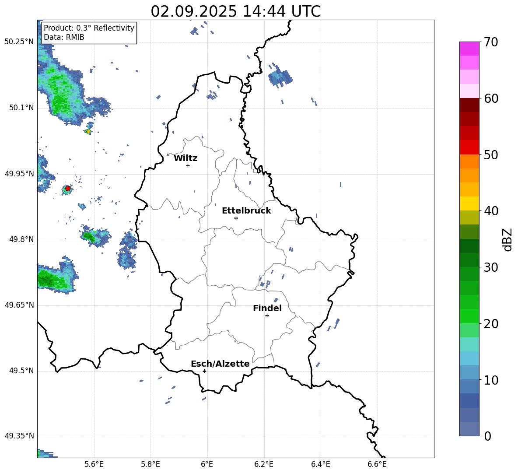
Task: Click the 50.1°N latitude label
Action: click(x=21, y=108)
